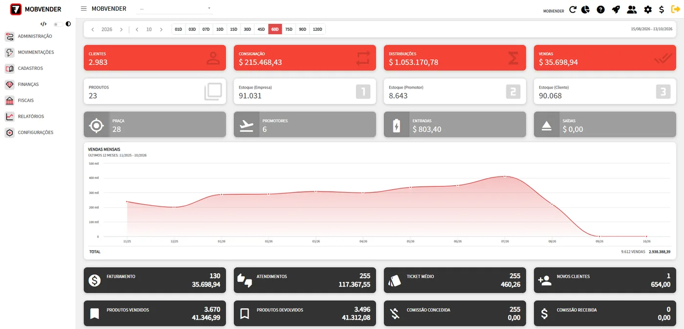684x329 pixels.
Task: Click the Cadastros sidebar icon
Action: (x=9, y=68)
